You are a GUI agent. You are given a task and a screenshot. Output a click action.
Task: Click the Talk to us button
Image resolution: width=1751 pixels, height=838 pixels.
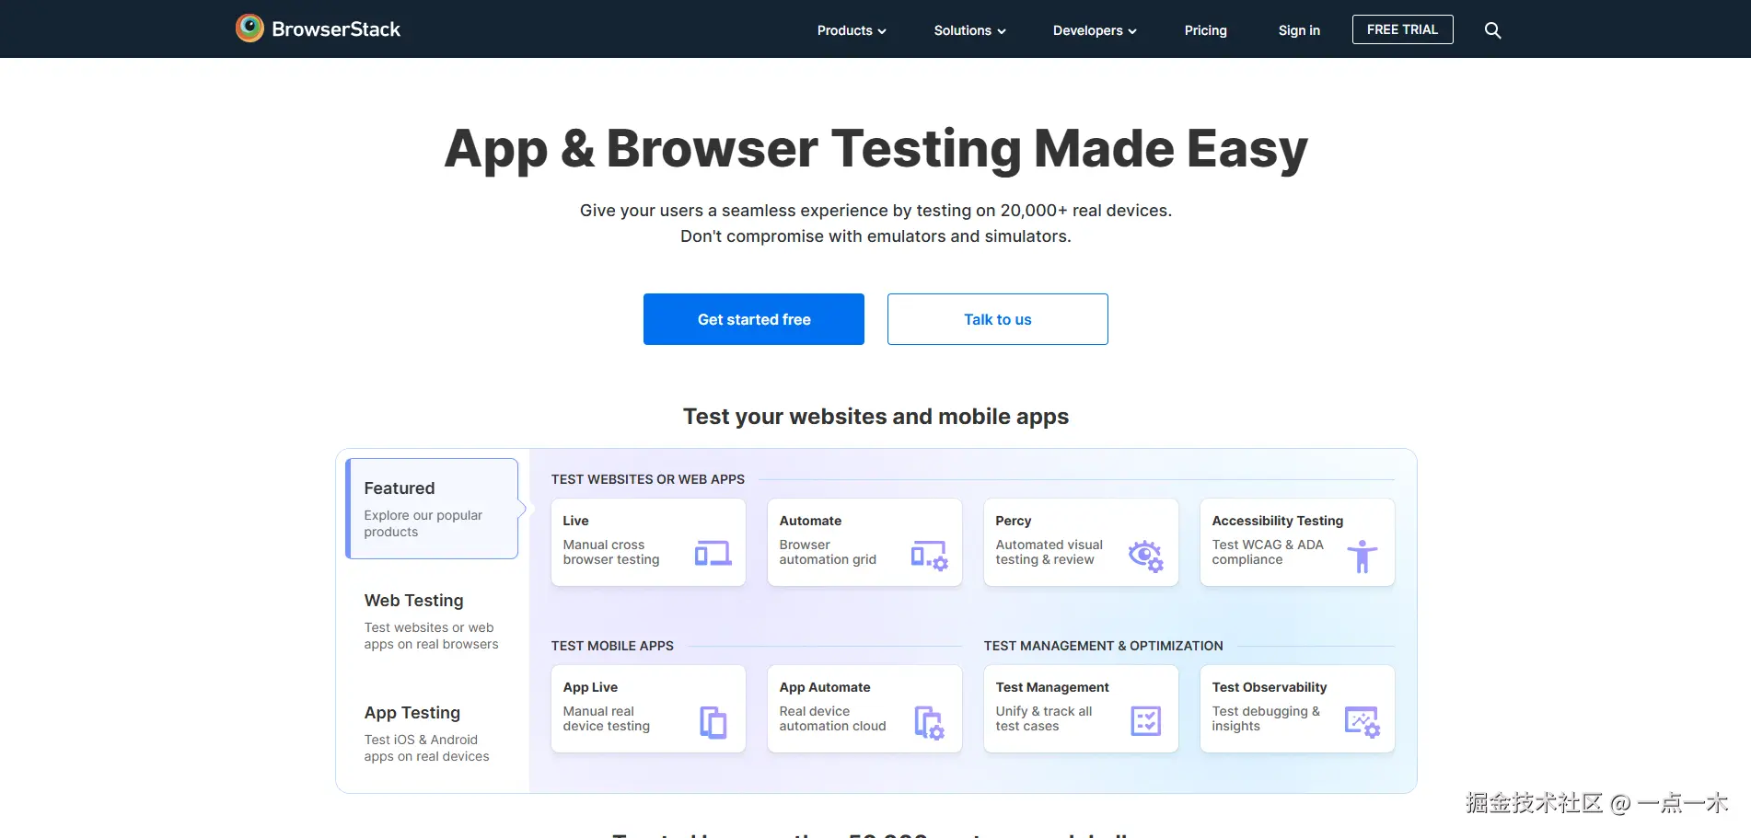click(x=998, y=319)
